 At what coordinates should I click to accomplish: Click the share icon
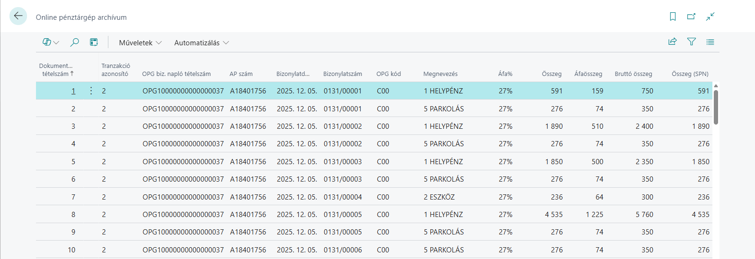click(672, 42)
